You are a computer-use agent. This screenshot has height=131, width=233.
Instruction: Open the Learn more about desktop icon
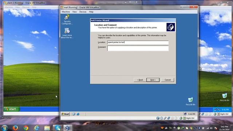pyautogui.click(x=67, y=33)
